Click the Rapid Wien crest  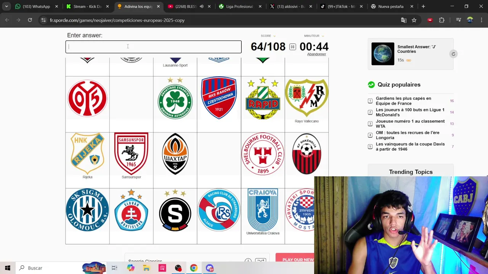pos(263,98)
